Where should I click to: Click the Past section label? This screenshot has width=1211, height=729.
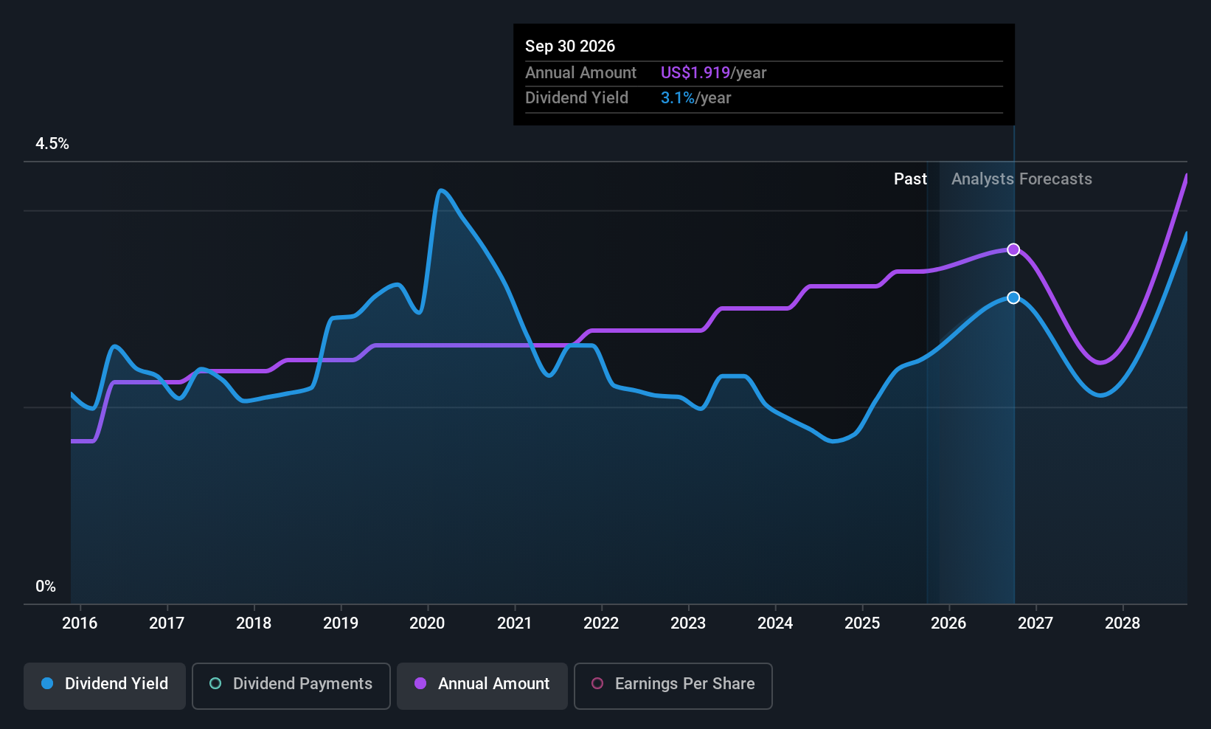pyautogui.click(x=910, y=179)
